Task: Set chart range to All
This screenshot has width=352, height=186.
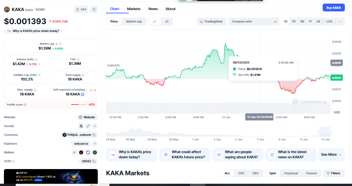Action: 318,21
